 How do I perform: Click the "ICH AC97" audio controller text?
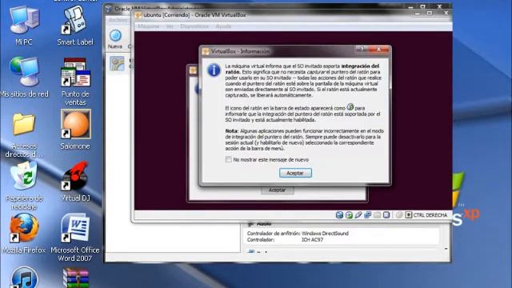tap(312, 240)
